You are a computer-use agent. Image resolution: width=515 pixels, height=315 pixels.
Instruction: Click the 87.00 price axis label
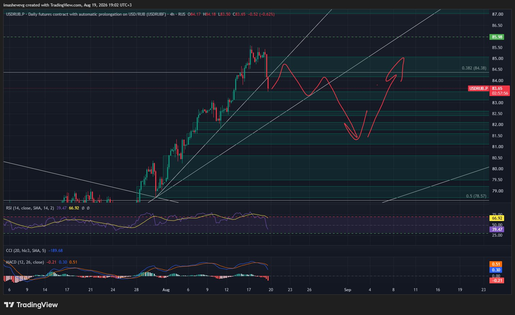coord(497,14)
